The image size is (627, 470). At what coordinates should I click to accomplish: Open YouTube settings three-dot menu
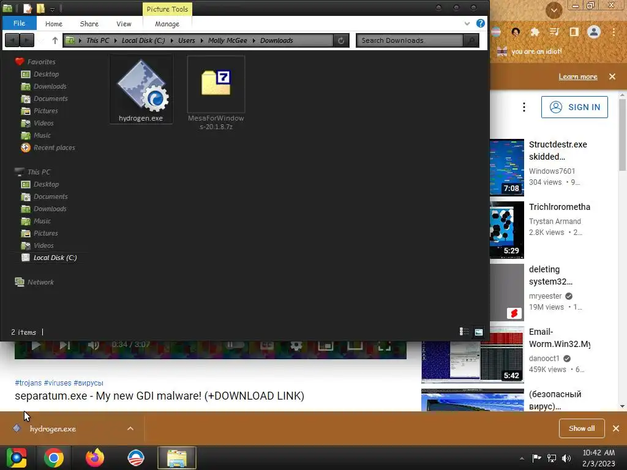tap(524, 107)
